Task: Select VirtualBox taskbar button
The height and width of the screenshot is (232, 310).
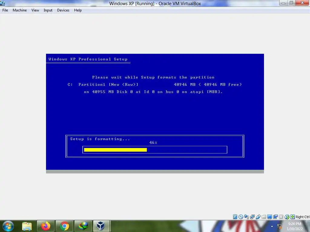Action: [x=101, y=226]
